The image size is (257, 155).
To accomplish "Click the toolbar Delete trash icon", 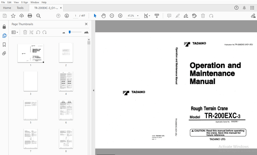I will pos(203,16).
